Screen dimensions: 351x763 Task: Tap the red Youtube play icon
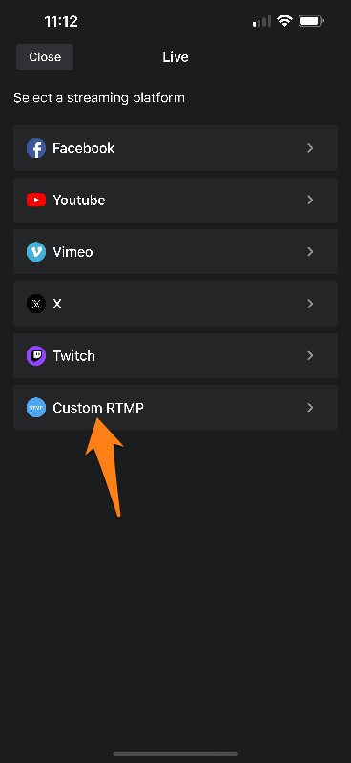click(36, 200)
